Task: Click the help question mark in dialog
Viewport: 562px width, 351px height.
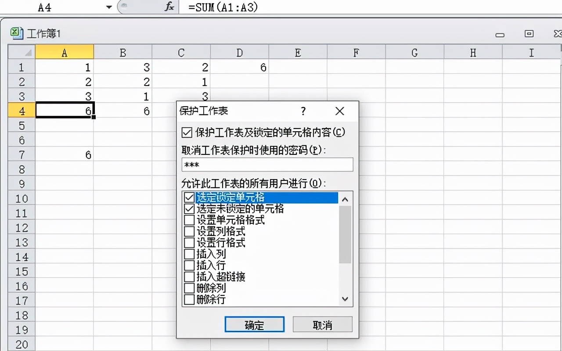Action: (303, 111)
